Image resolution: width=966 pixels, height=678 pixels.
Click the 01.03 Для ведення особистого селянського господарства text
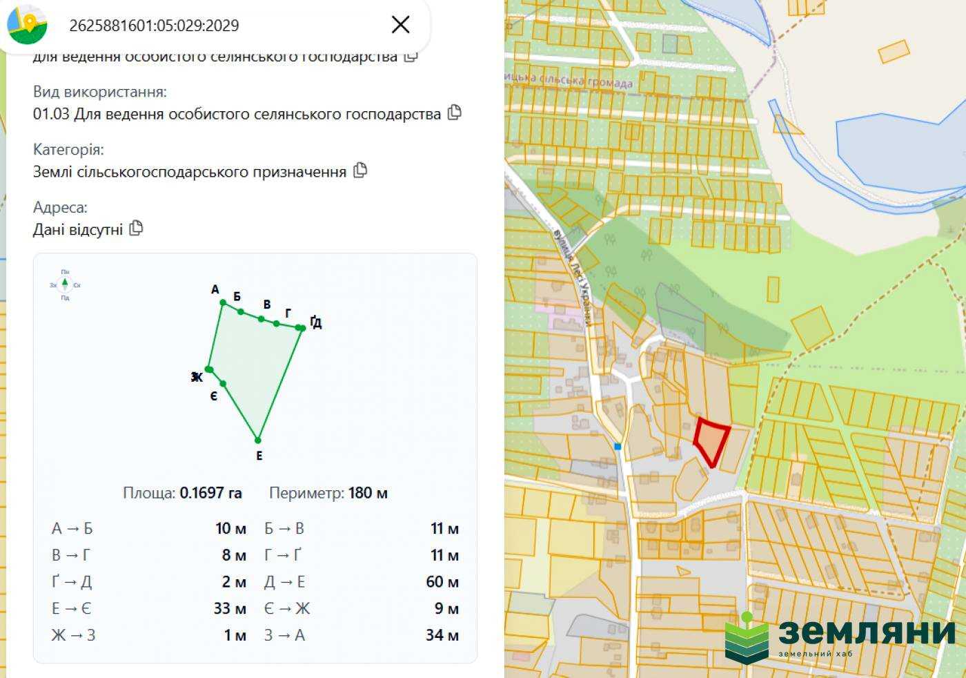(237, 114)
